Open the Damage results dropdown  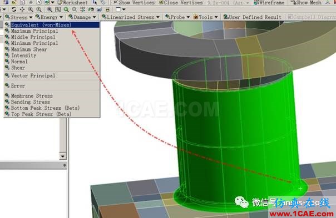click(x=82, y=17)
